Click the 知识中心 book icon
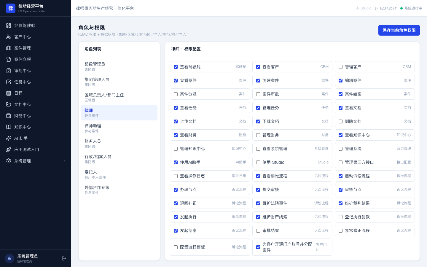This screenshot has height=267, width=427. tap(9, 127)
